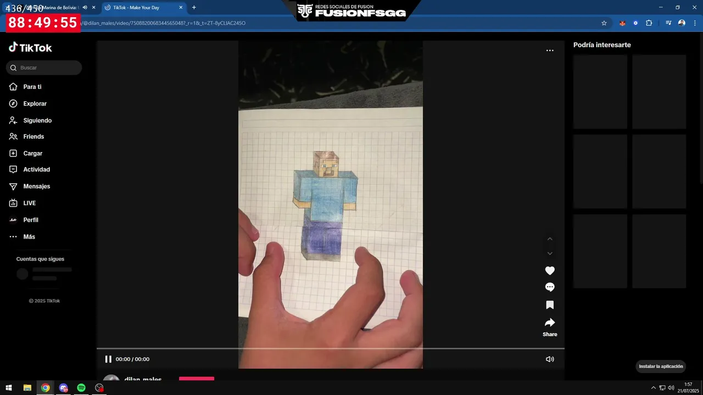Switch to the Marina de Bolivia tab
Image resolution: width=703 pixels, height=395 pixels.
coord(52,8)
